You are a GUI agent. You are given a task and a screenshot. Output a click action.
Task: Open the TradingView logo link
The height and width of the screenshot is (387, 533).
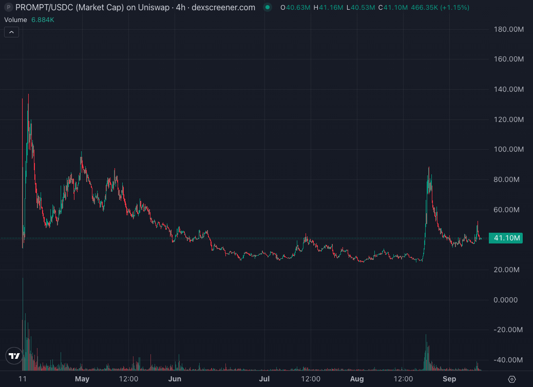(x=14, y=355)
